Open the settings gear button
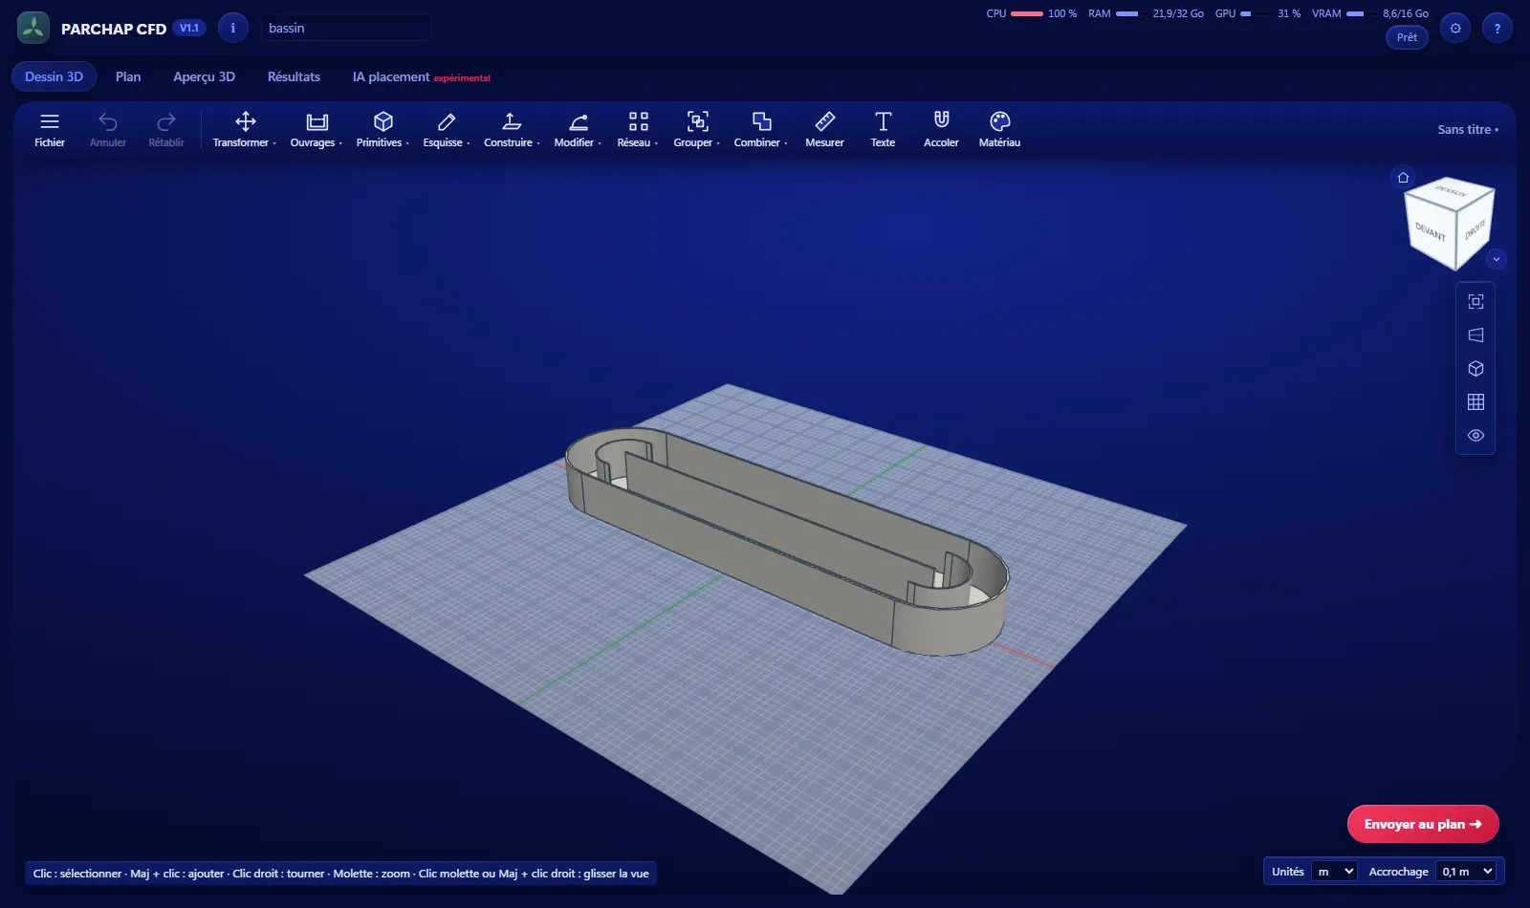1530x908 pixels. 1455,28
